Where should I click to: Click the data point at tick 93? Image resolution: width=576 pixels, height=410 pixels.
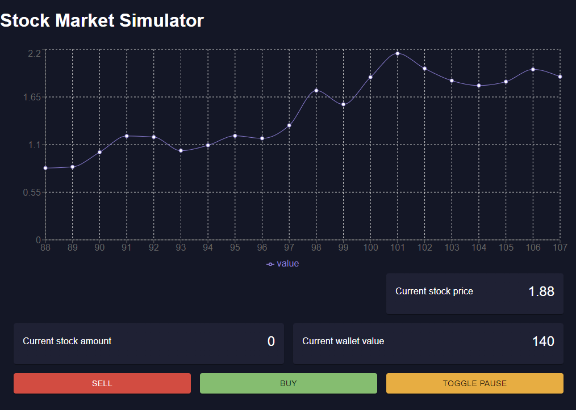[181, 151]
